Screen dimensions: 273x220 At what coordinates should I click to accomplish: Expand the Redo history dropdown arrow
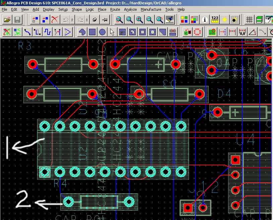coord(87,20)
